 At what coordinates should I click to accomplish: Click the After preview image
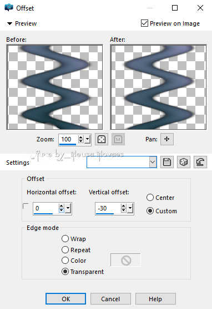158,87
